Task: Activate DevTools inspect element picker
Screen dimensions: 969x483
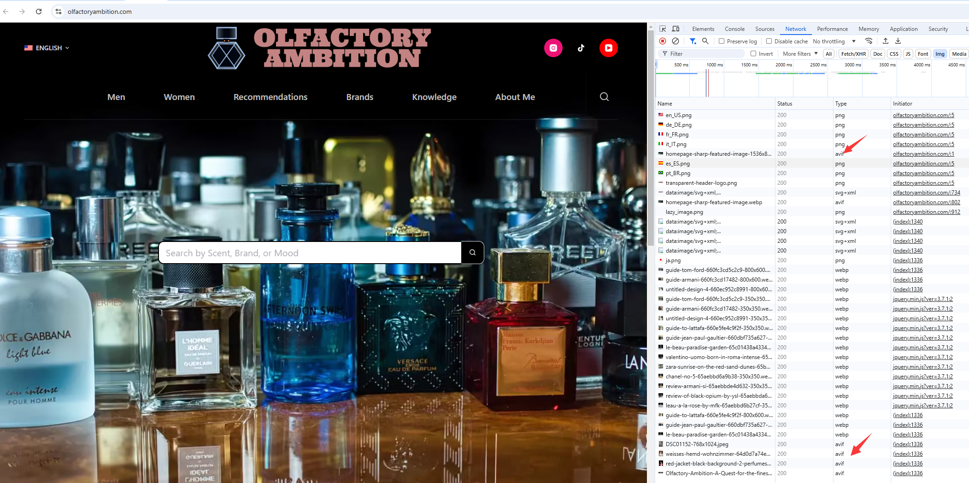Action: point(663,29)
